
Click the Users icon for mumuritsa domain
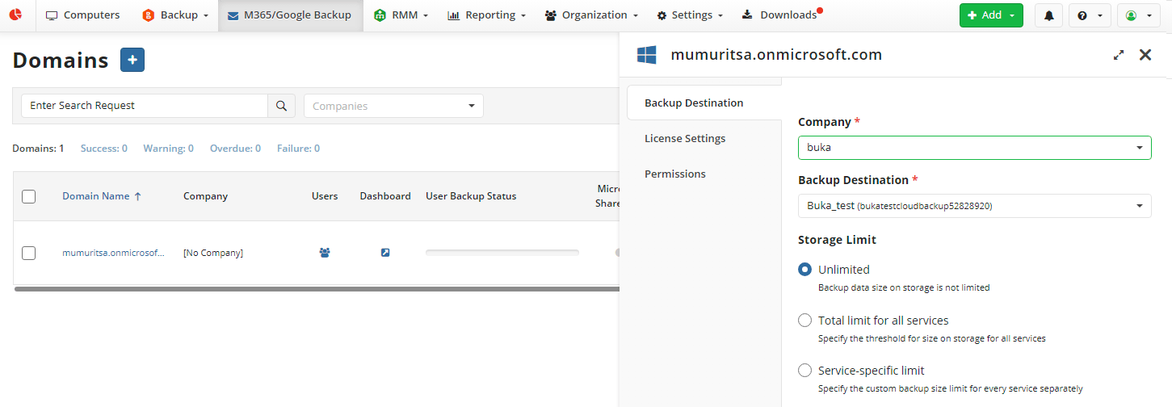coord(325,253)
